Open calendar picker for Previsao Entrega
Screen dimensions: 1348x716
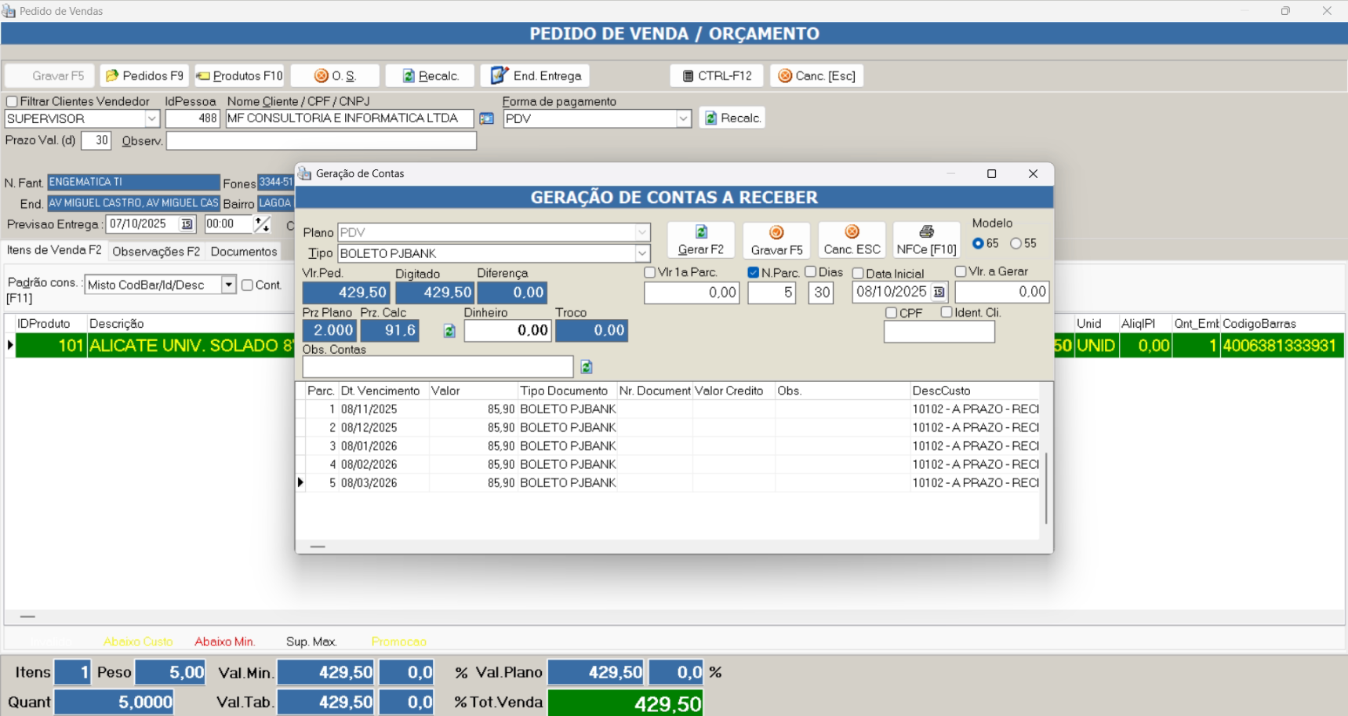click(x=187, y=224)
